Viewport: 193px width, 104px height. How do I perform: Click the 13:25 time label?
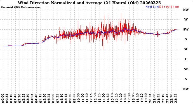tap(100, 98)
